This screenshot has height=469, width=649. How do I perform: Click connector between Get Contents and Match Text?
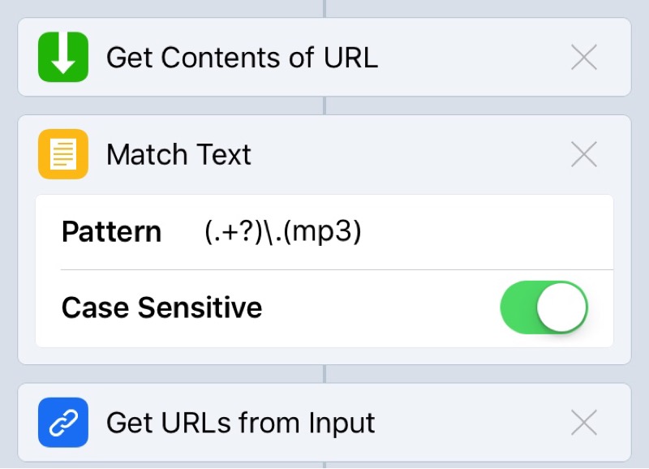(324, 105)
